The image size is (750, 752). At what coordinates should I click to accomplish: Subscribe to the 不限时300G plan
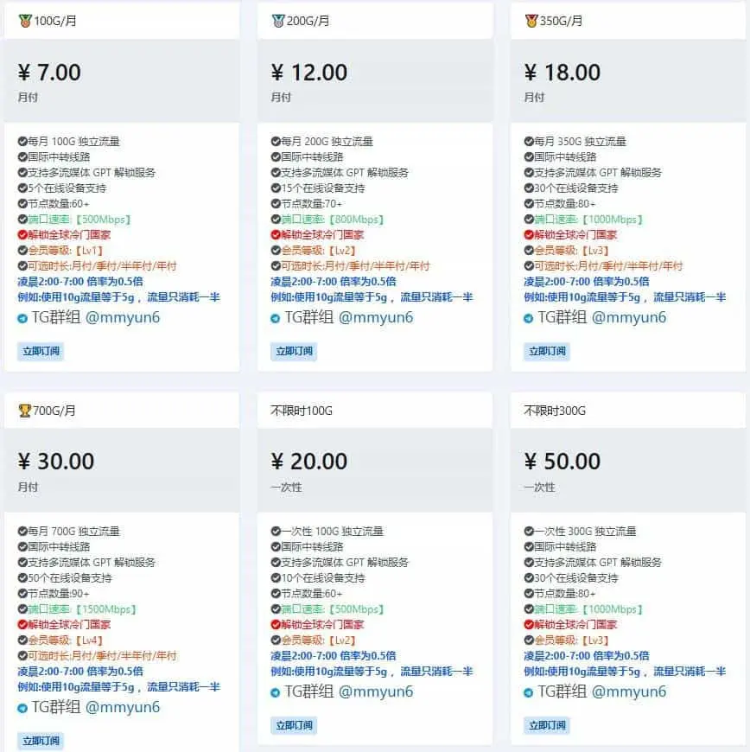(x=547, y=725)
